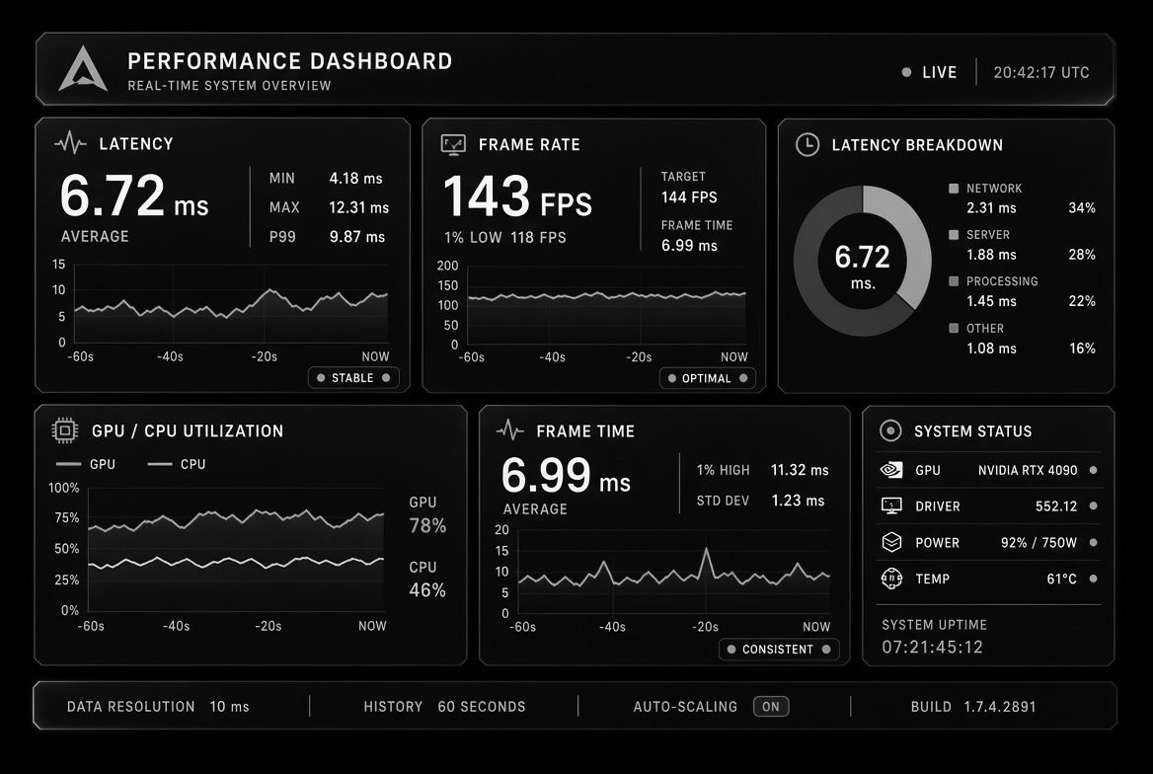Image resolution: width=1153 pixels, height=774 pixels.
Task: Click the frame rate history line chart
Action: point(607,305)
